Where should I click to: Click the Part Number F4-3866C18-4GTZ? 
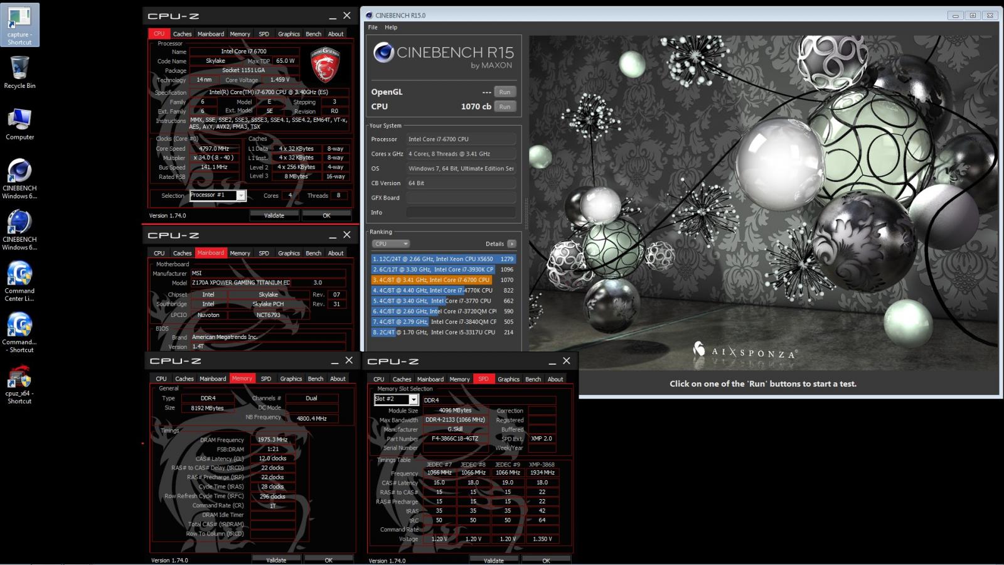pos(455,439)
